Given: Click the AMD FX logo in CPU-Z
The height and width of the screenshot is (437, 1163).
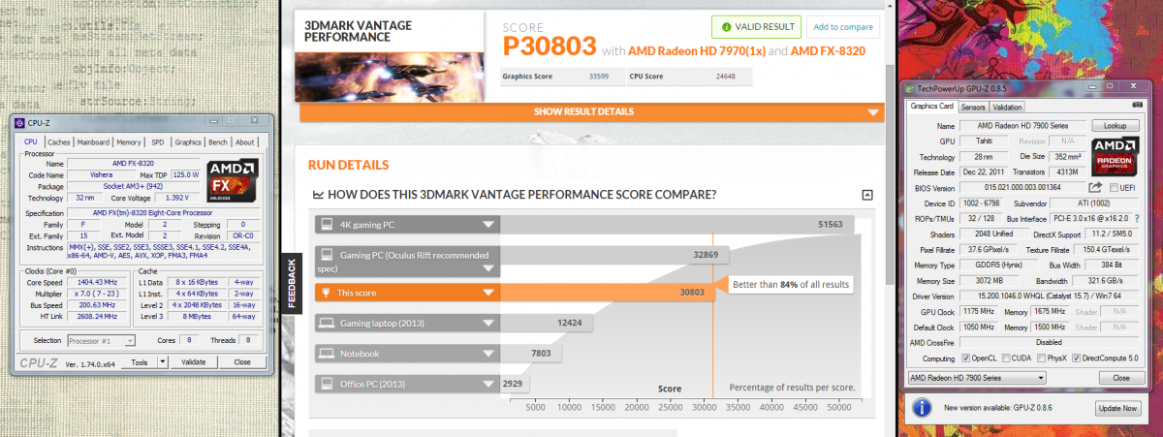Looking at the screenshot, I should coord(233,180).
